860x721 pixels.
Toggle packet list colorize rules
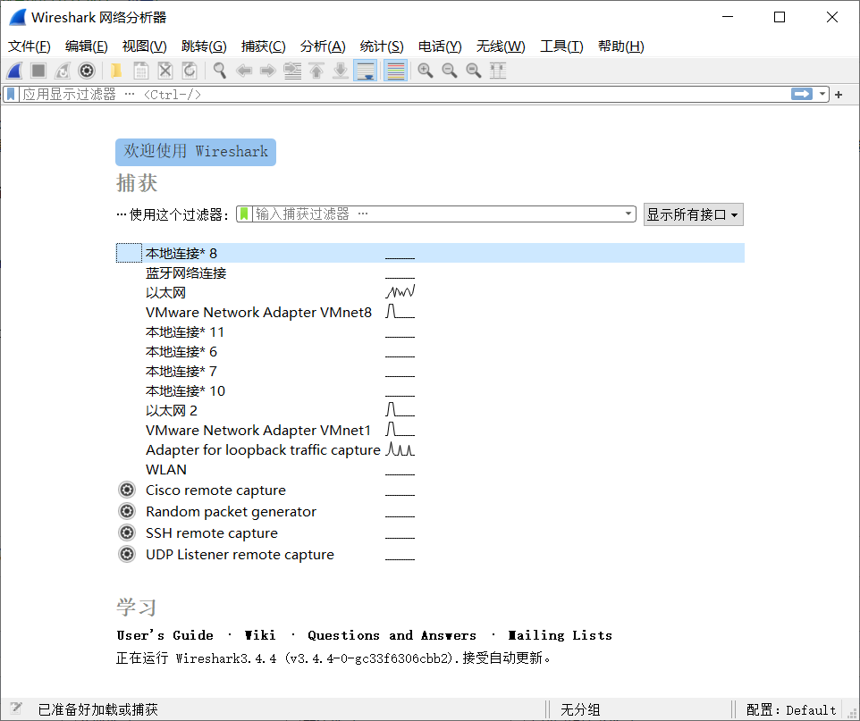tap(395, 71)
